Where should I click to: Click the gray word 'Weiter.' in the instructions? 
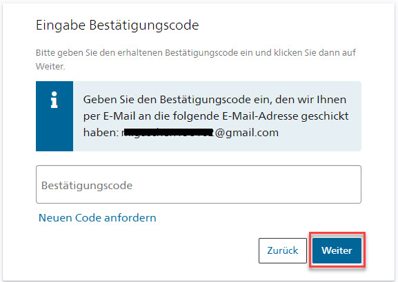pyautogui.click(x=50, y=66)
